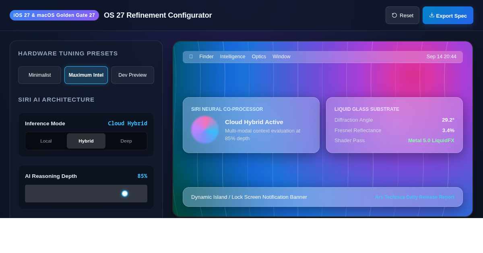Click the Fresnel Reflectance value 3.4%
Image resolution: width=483 pixels, height=253 pixels.
tap(448, 130)
